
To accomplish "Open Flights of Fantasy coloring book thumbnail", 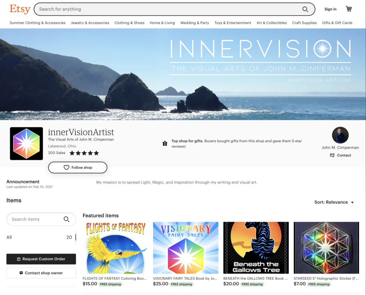I will point(115,247).
